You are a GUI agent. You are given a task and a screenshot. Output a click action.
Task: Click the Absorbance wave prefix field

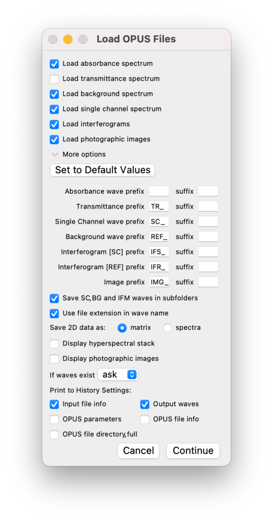point(159,192)
